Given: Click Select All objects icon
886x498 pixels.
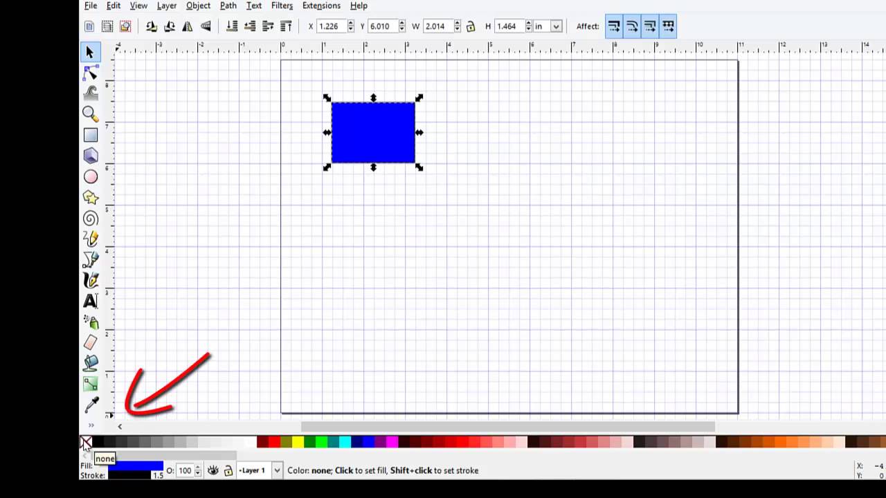Looking at the screenshot, I should click(x=89, y=26).
